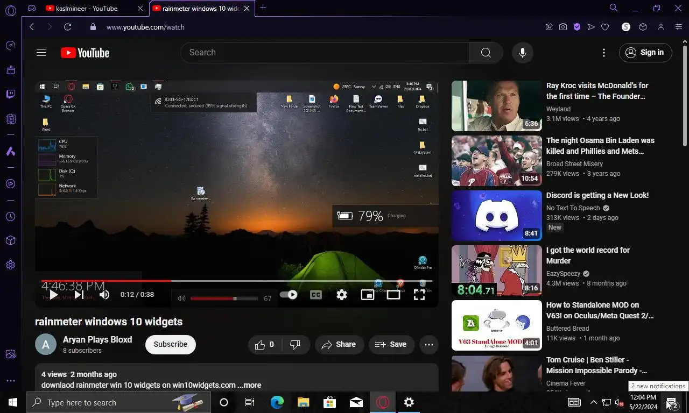
Task: Open the image gallery icon in sidebar
Action: pos(10,354)
